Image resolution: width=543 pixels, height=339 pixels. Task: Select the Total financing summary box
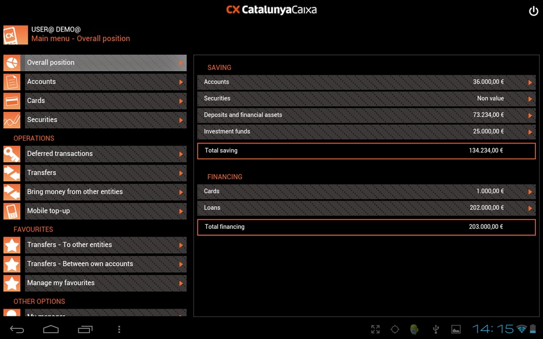click(x=367, y=227)
